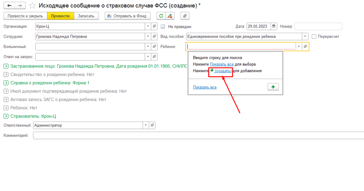The image size is (364, 191).
Task: Enable the Перерасчет checkbox
Action: [314, 37]
